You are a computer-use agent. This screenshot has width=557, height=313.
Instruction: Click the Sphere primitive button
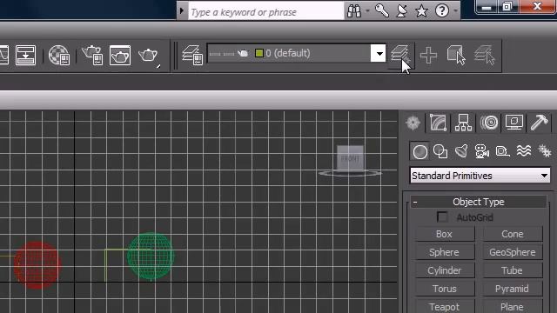pos(444,252)
